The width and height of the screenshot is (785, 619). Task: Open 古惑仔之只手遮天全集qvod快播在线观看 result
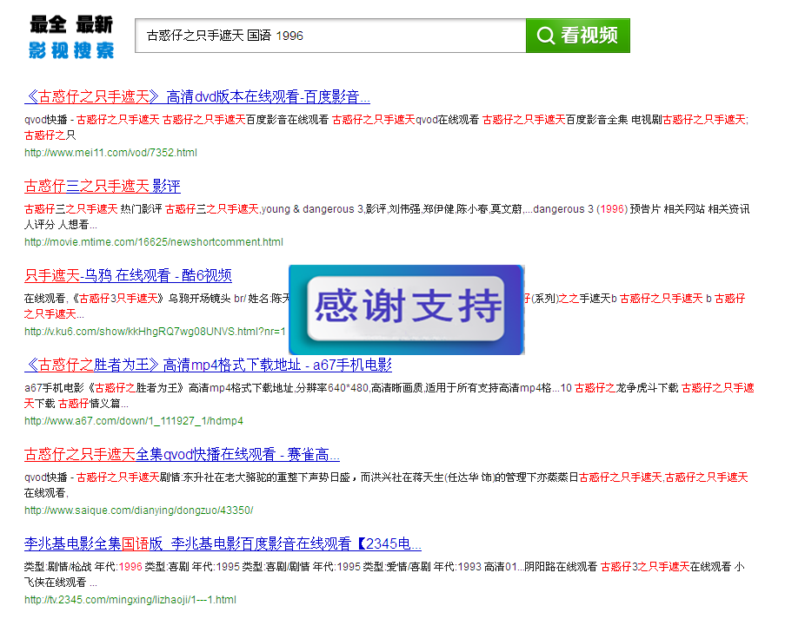pos(182,455)
